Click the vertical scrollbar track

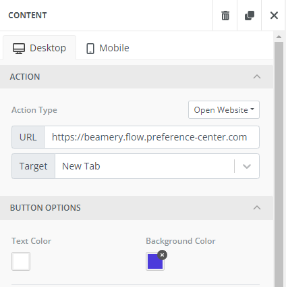pos(279,164)
